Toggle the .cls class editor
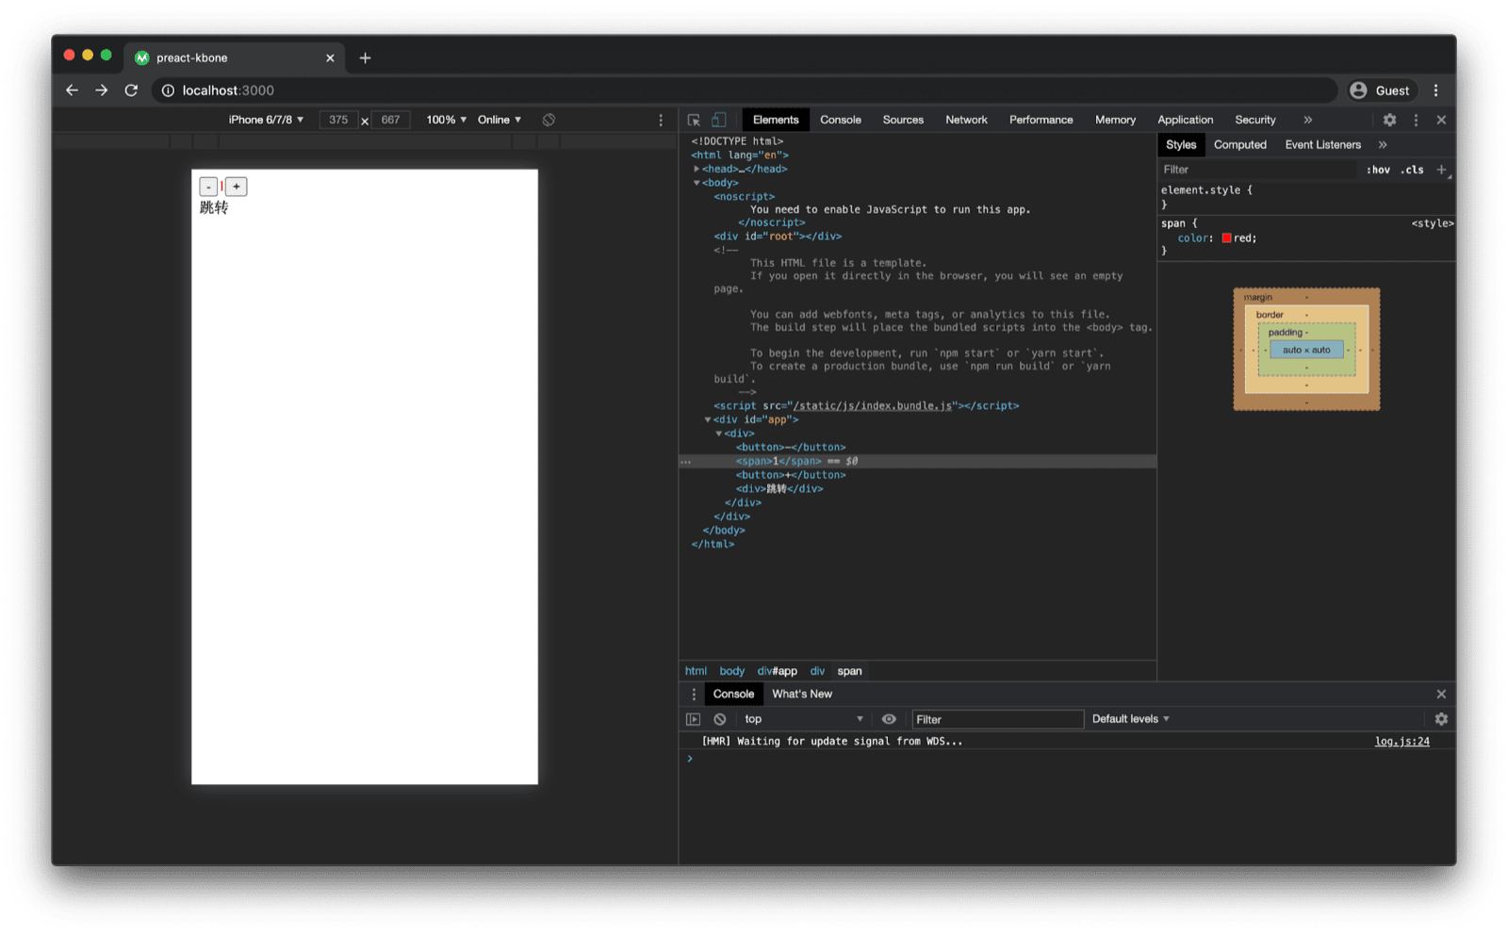The height and width of the screenshot is (934, 1508). pyautogui.click(x=1411, y=170)
